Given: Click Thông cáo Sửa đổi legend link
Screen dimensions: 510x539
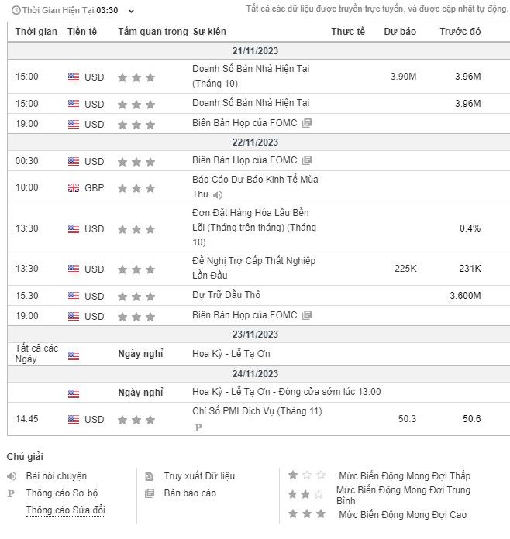Looking at the screenshot, I should pyautogui.click(x=65, y=510).
